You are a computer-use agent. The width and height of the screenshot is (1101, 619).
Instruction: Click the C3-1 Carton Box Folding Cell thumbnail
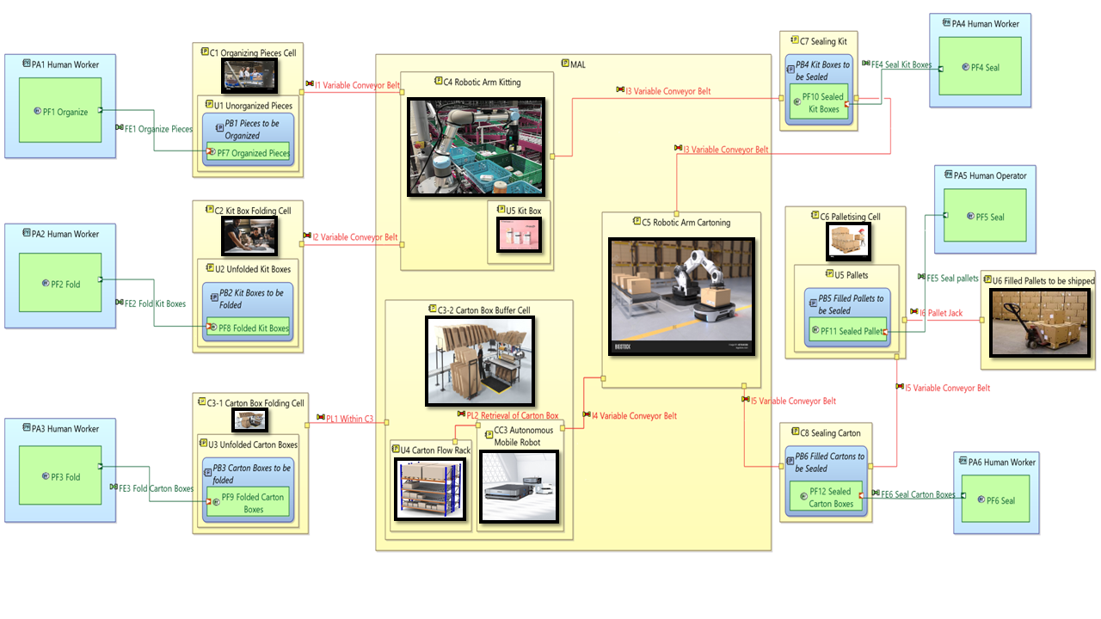point(250,420)
